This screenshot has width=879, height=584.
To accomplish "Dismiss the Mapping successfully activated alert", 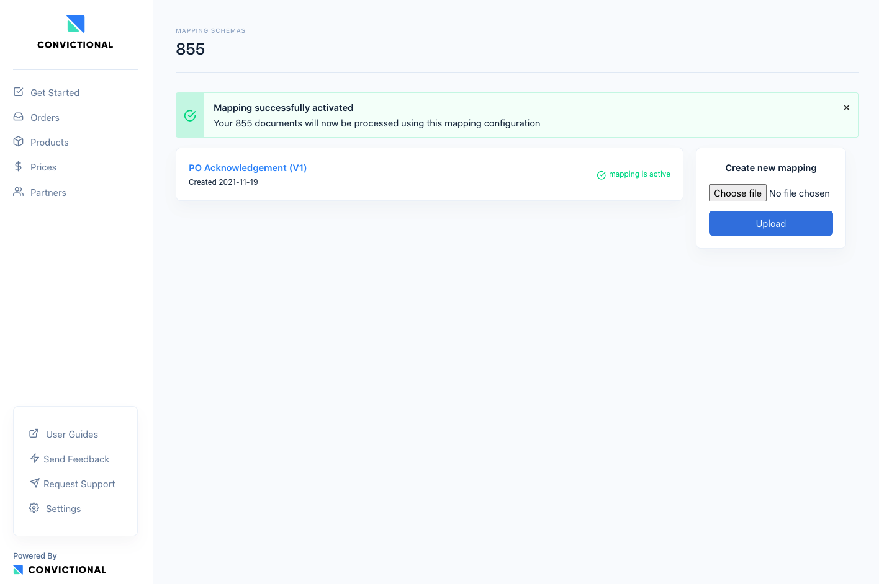I will point(846,108).
